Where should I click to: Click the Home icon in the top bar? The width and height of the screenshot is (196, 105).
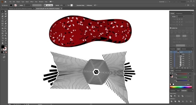tap(5, 2)
